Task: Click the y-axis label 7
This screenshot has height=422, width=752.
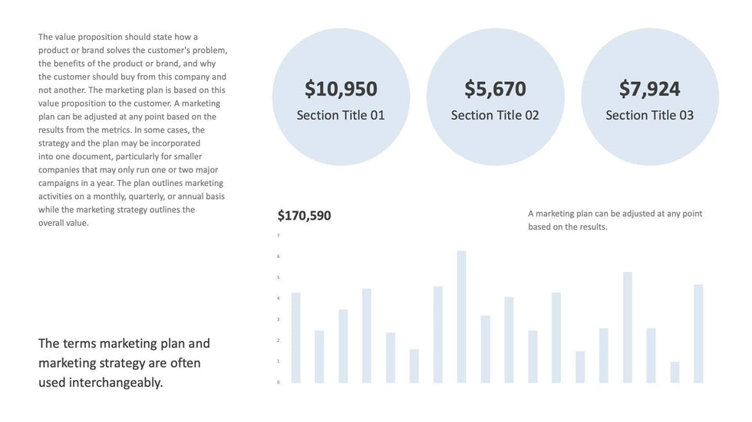Action: click(x=279, y=236)
